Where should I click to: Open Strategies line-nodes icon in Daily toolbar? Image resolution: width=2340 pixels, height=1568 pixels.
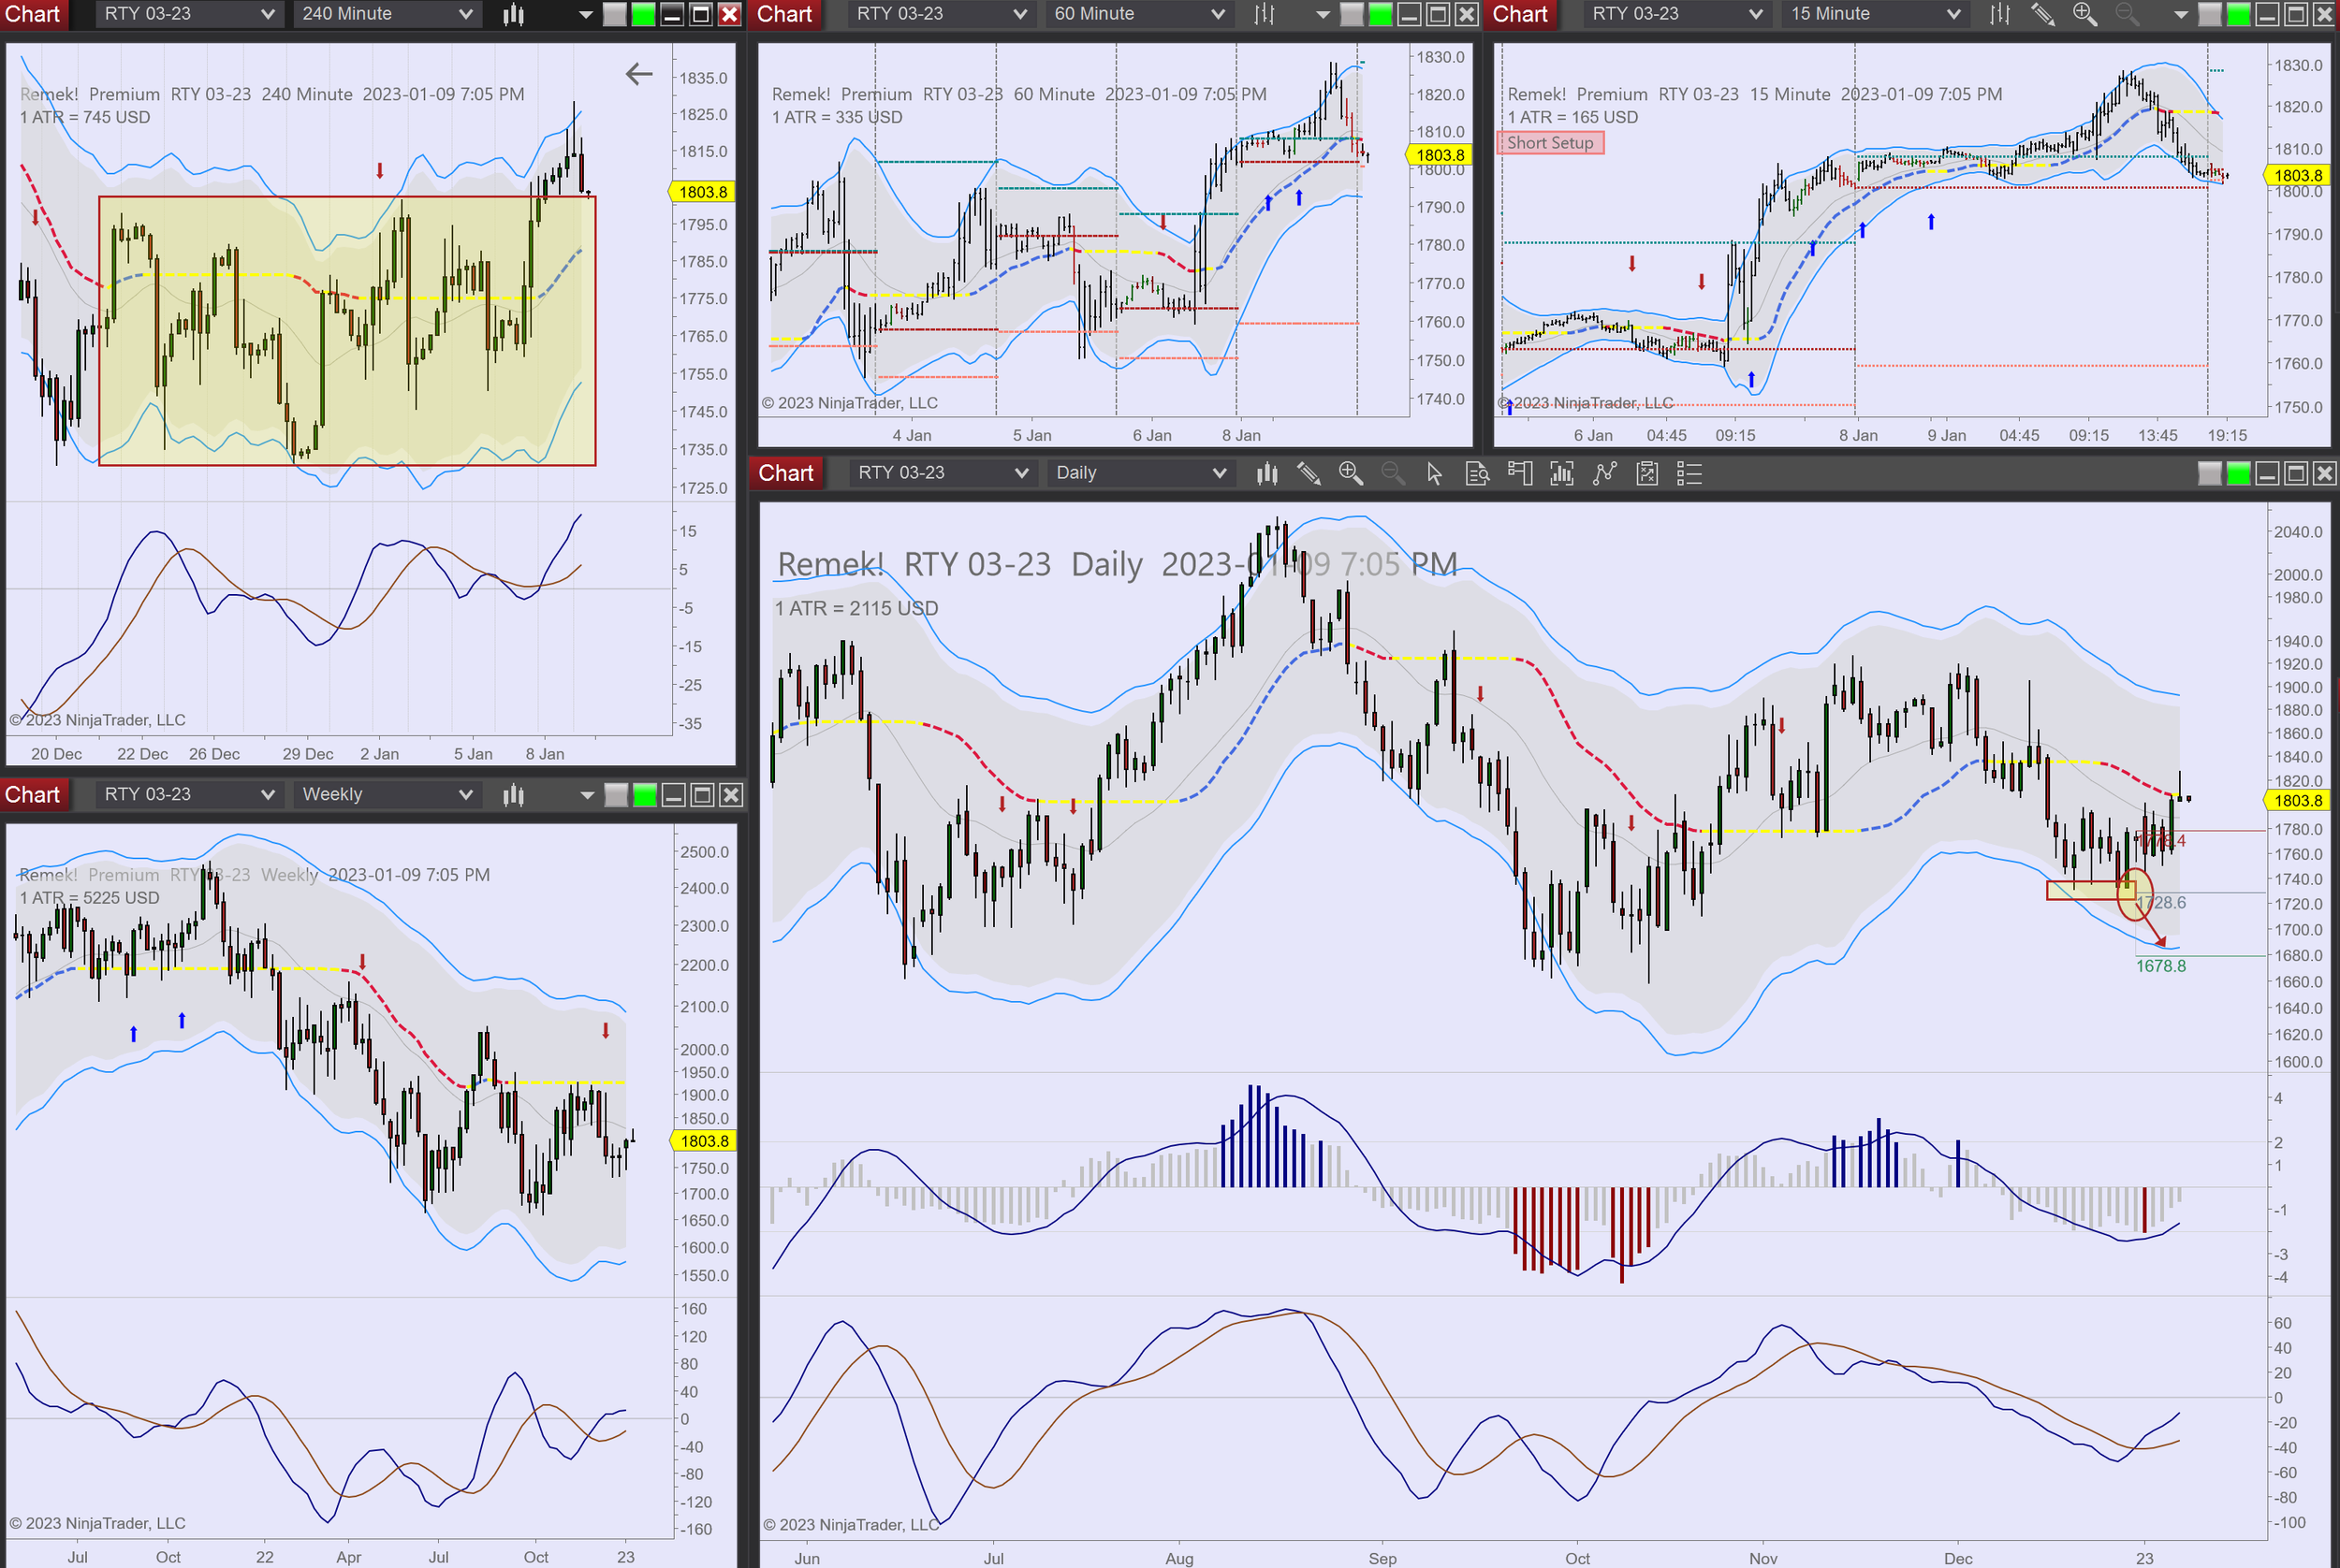(1604, 473)
